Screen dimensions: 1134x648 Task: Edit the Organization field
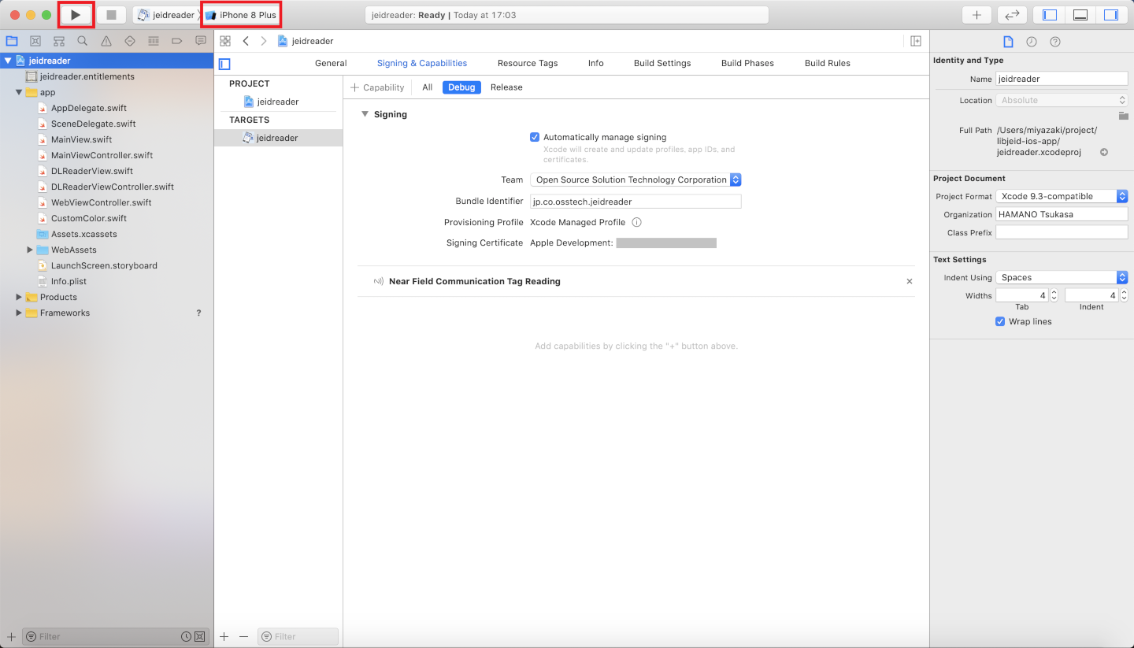[x=1062, y=214]
